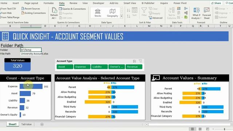Screen dimensions: 233x131
Task: Open the Formulas ribbon tab
Action: pos(48,3)
